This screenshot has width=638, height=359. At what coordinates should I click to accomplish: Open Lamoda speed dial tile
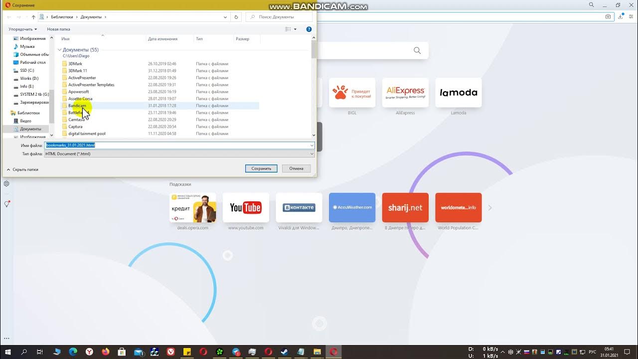tap(459, 92)
